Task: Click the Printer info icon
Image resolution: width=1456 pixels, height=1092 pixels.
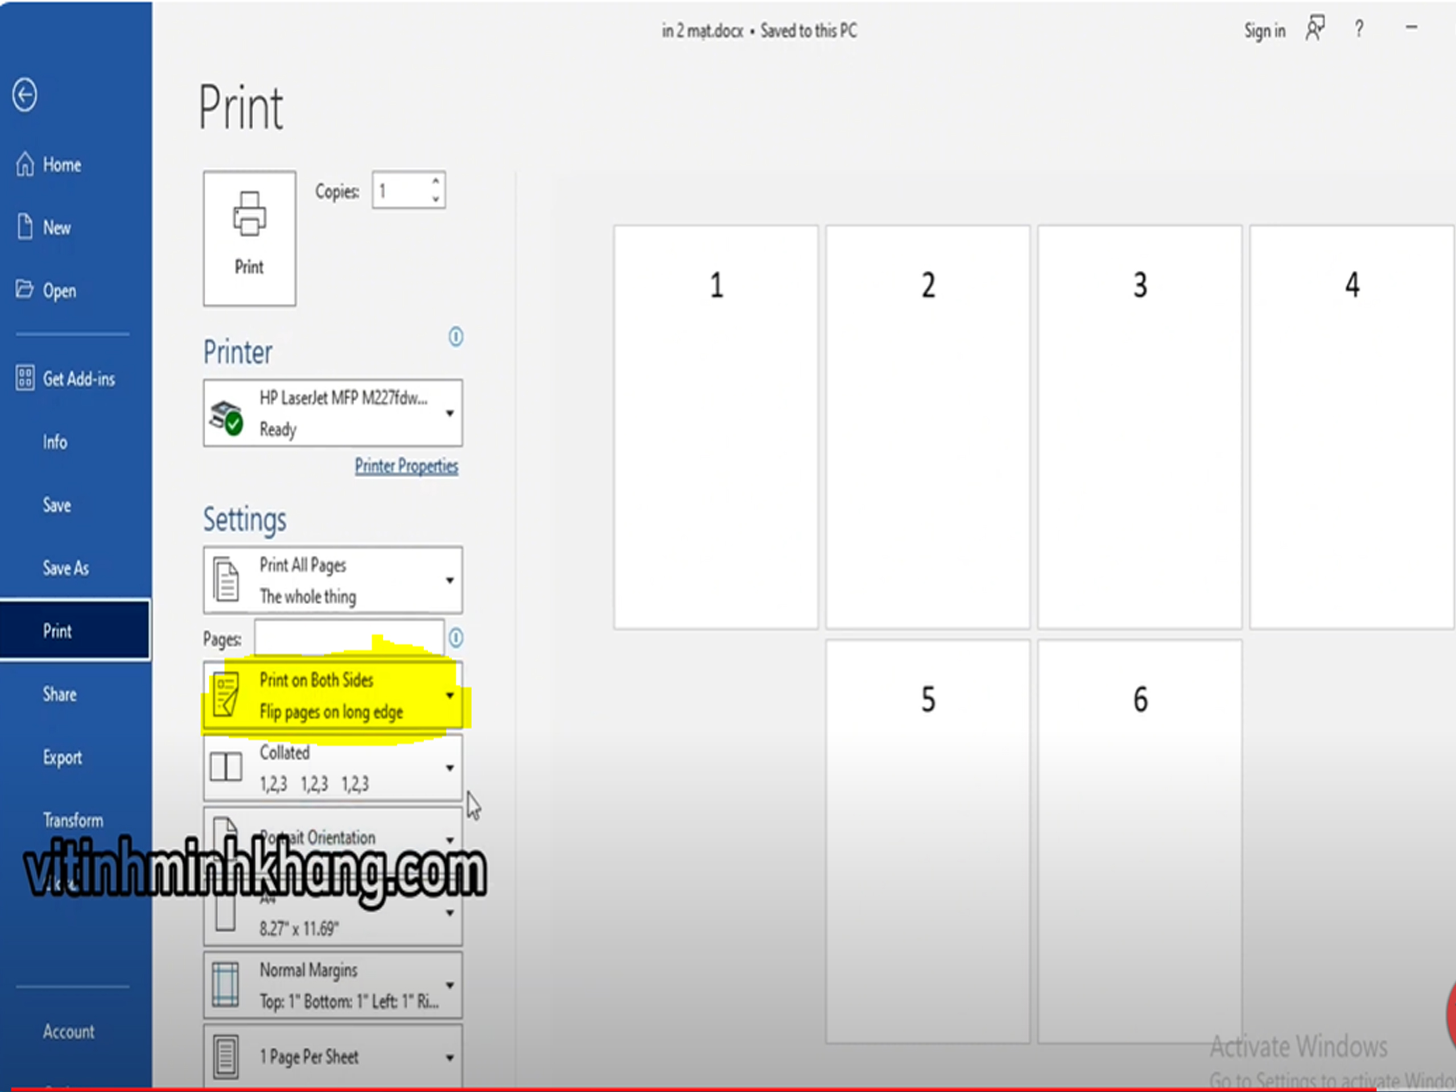Action: coord(456,337)
